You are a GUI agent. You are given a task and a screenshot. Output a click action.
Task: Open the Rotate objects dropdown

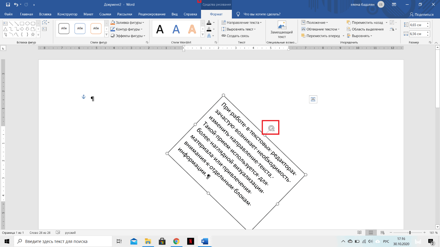point(393,29)
